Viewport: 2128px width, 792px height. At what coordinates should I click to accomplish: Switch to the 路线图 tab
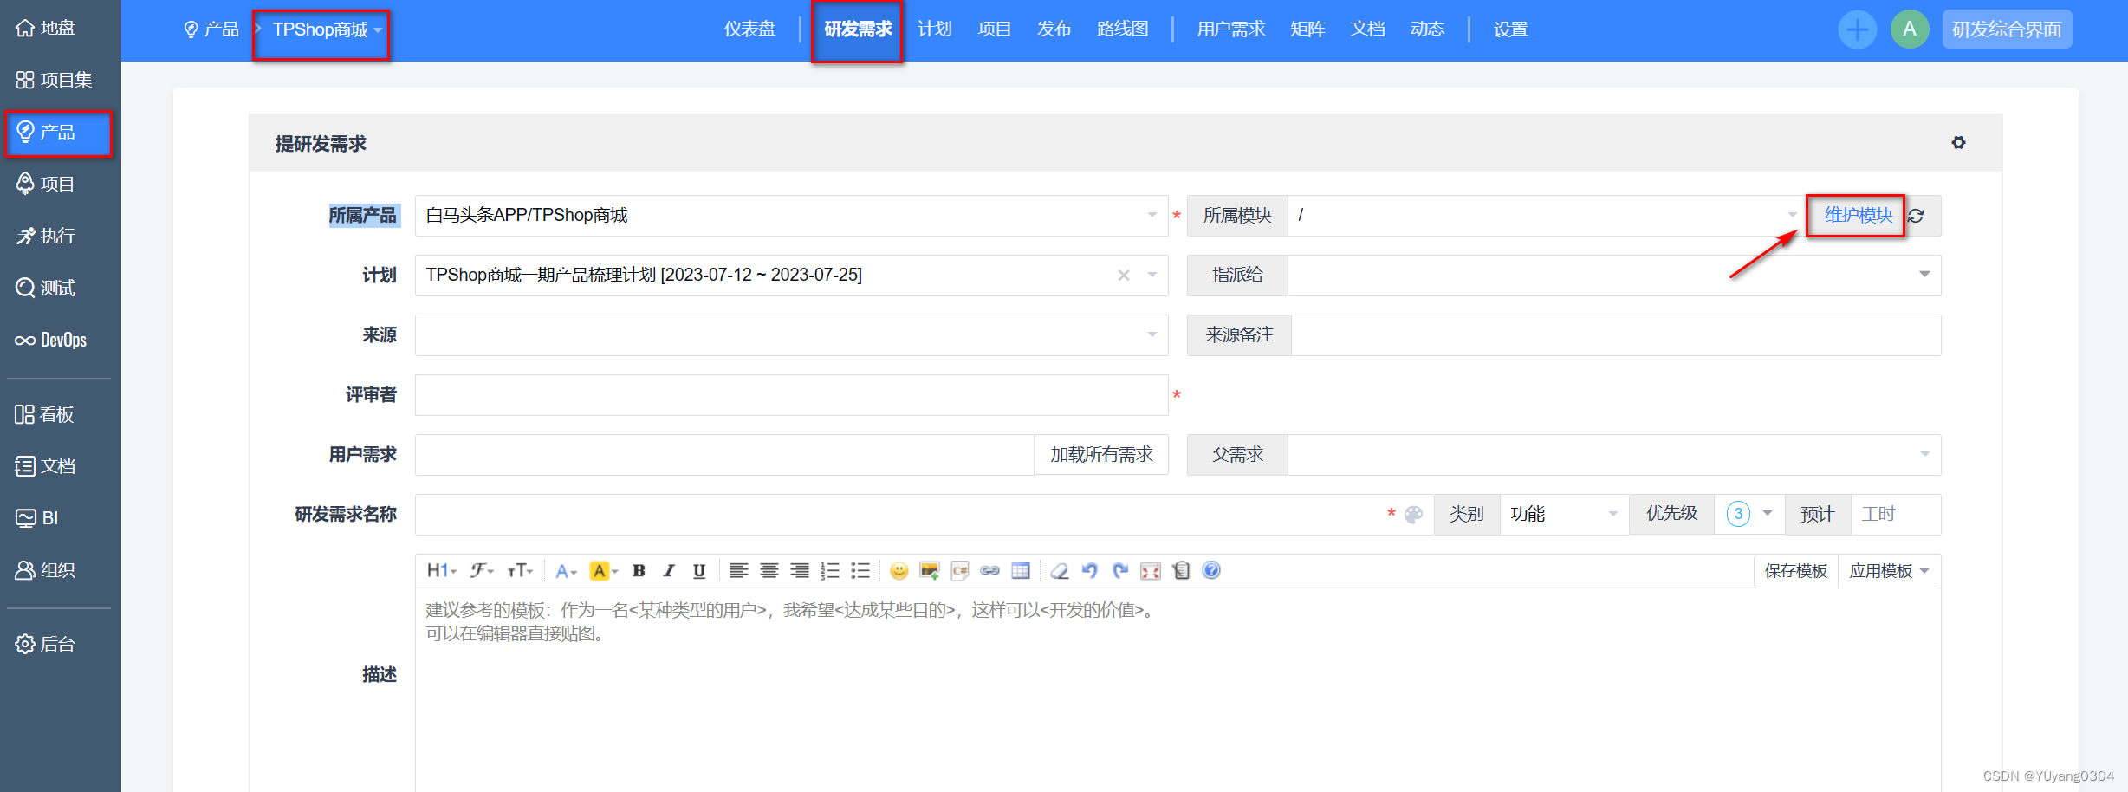pyautogui.click(x=1122, y=29)
